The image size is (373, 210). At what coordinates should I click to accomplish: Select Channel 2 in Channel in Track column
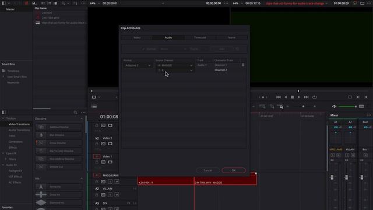pyautogui.click(x=221, y=70)
